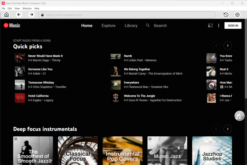Open the Eagles artist link
The image size is (247, 165).
[37, 100]
